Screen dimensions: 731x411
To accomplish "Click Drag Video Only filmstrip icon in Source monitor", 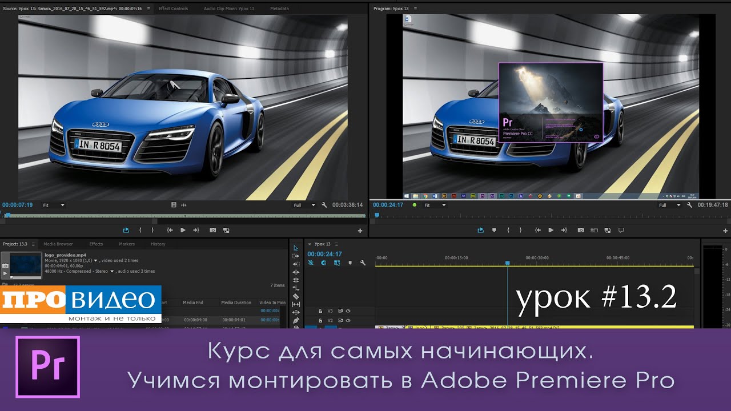I will [x=174, y=205].
